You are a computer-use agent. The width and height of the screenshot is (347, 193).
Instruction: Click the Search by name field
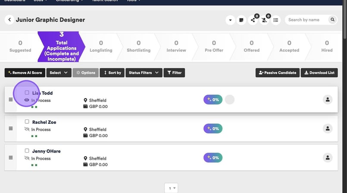(x=307, y=20)
